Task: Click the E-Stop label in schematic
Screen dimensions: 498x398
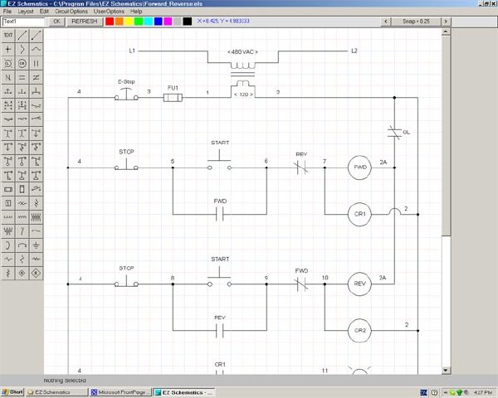Action: (x=126, y=82)
